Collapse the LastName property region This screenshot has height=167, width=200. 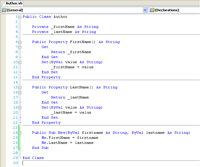click(20, 88)
